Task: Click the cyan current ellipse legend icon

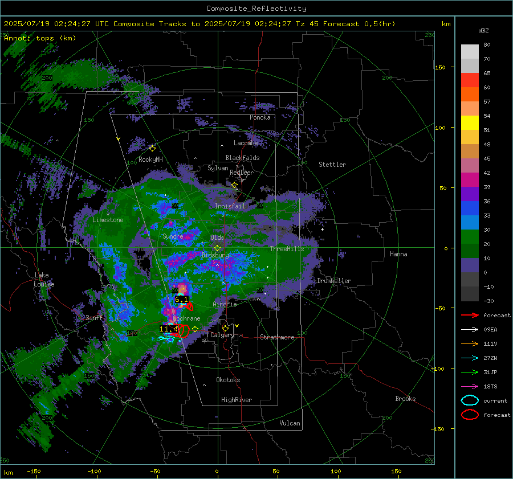Action: [470, 400]
